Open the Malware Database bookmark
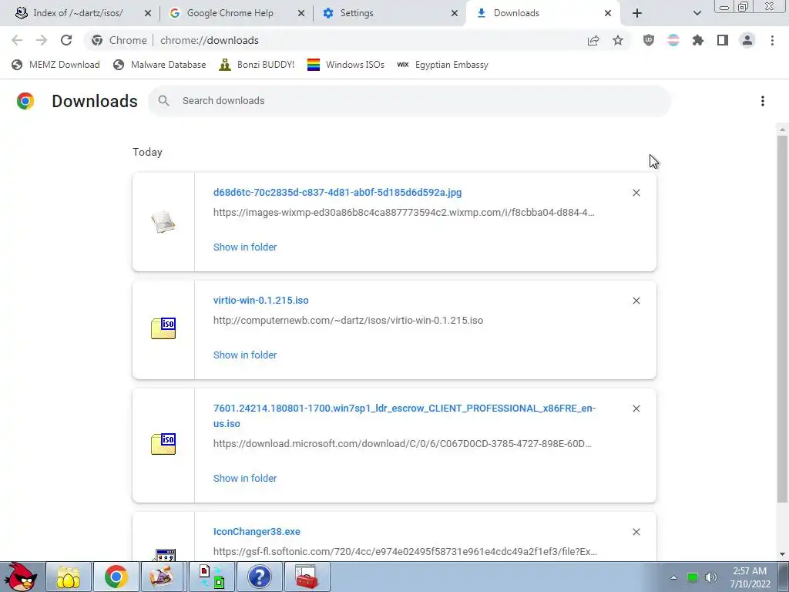Image resolution: width=789 pixels, height=592 pixels. [x=160, y=65]
